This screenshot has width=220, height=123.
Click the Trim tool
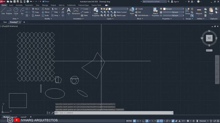(x=55, y=9)
